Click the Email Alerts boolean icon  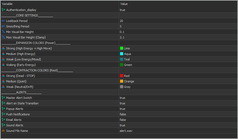pos(3,120)
